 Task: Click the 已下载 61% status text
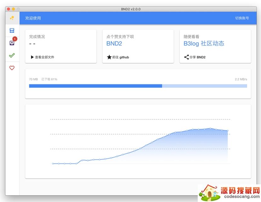pyautogui.click(x=49, y=79)
